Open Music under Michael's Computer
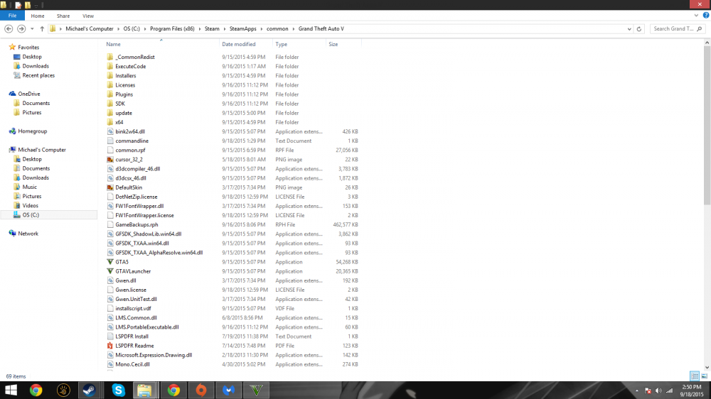The width and height of the screenshot is (711, 399). tap(29, 187)
